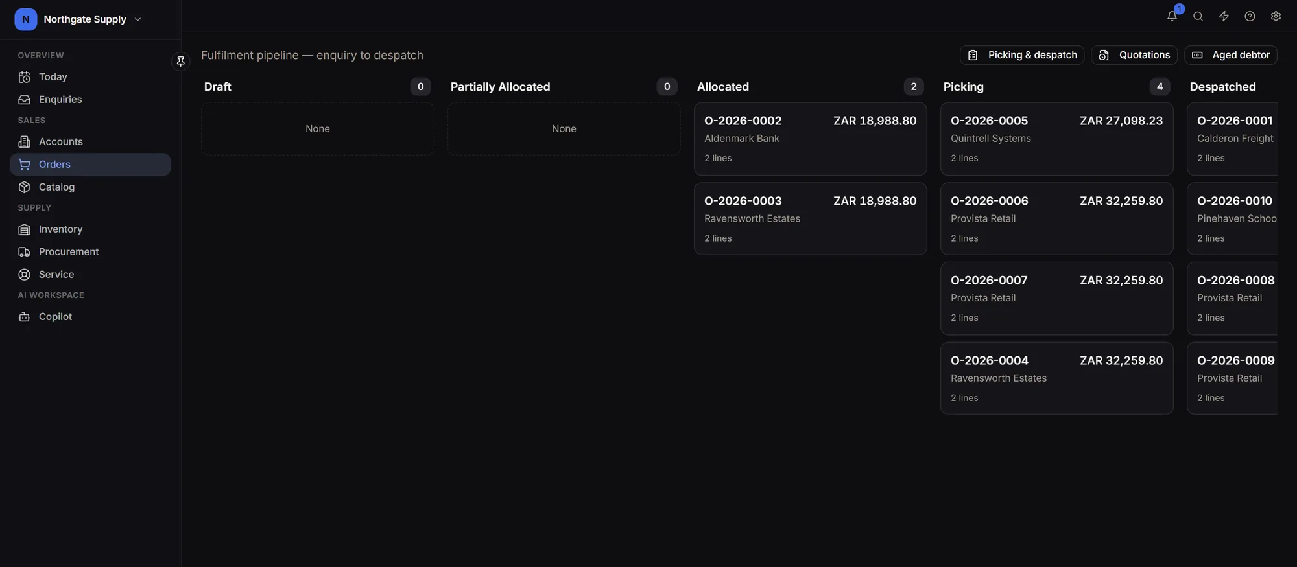Open order O-2026-0002 for Aldenmark Bank

pos(811,139)
